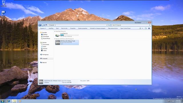Select Favorites in the navigation pane
183x103 pixels.
click(44, 32)
